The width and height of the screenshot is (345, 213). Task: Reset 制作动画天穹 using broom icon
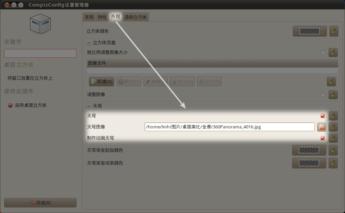333,138
